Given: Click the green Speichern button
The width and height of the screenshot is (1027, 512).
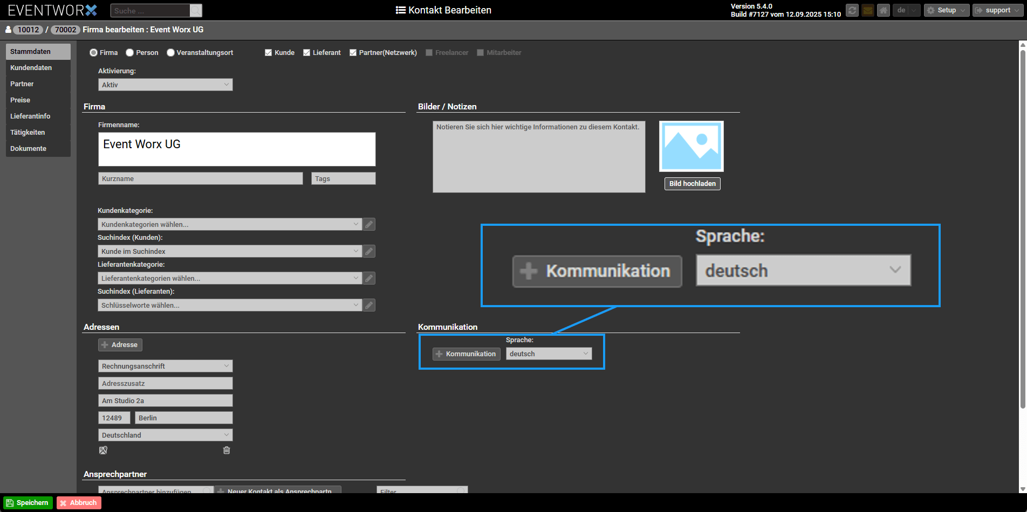Looking at the screenshot, I should pyautogui.click(x=28, y=503).
